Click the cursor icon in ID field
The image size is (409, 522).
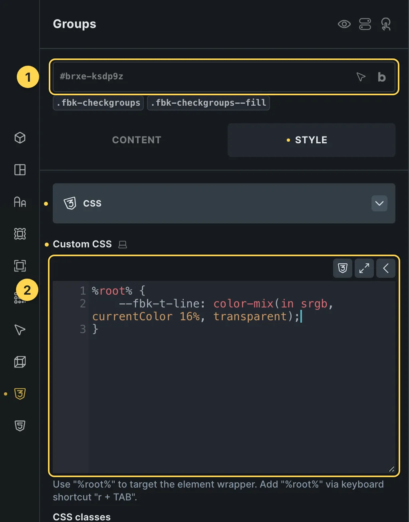(x=361, y=77)
